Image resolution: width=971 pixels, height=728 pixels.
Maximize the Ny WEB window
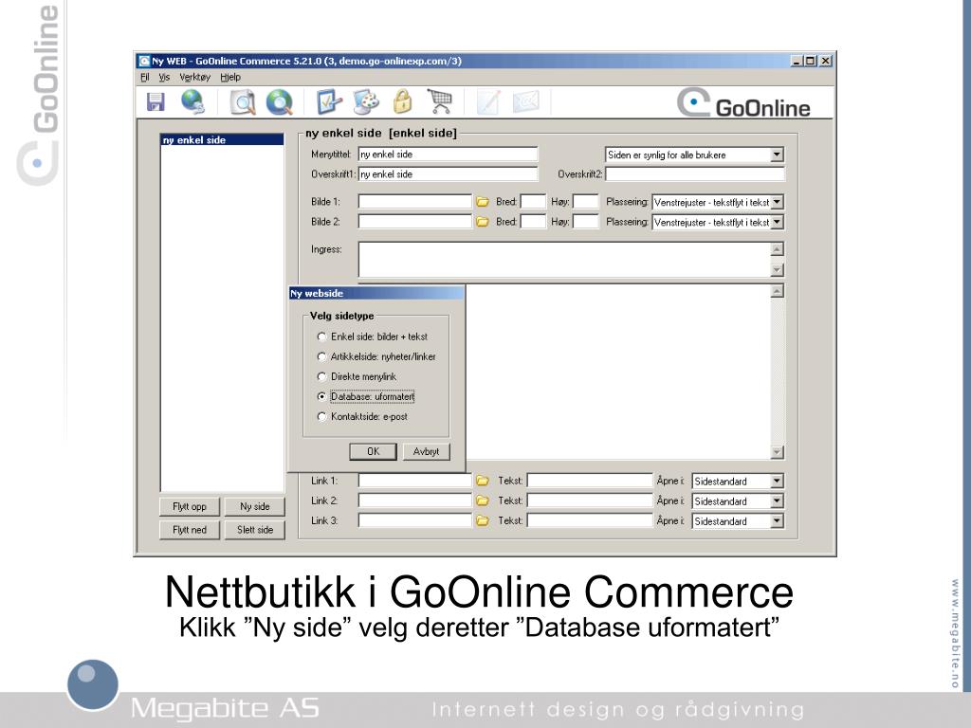pos(811,61)
